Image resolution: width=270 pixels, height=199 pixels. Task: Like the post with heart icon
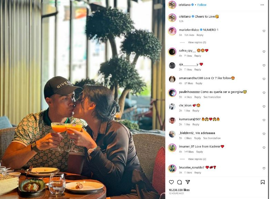[x=171, y=182]
